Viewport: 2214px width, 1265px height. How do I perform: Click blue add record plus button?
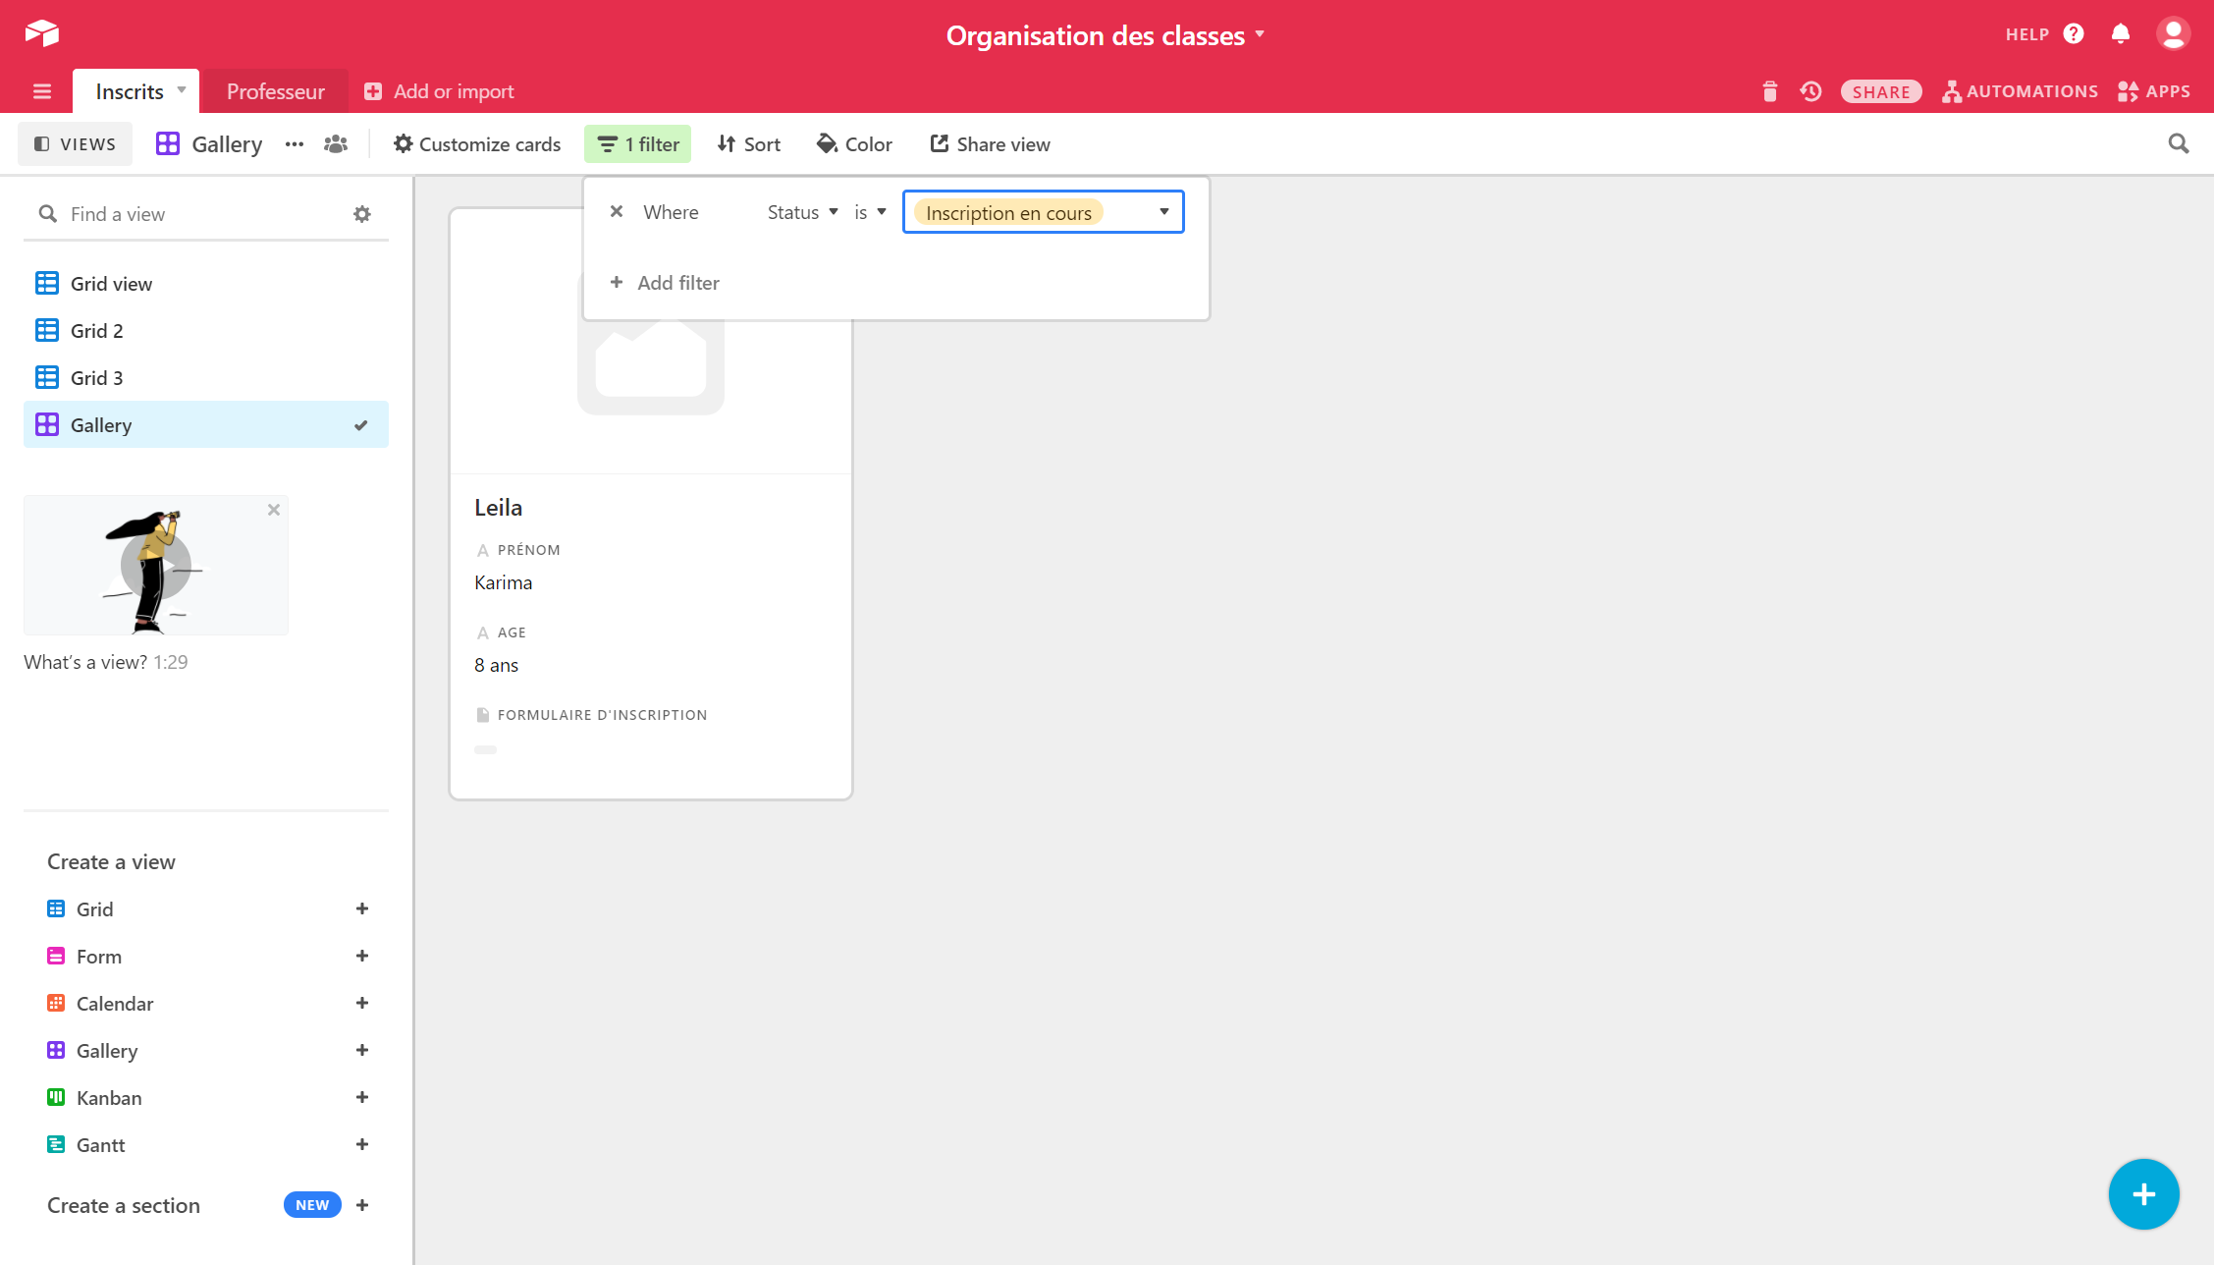click(x=2143, y=1194)
